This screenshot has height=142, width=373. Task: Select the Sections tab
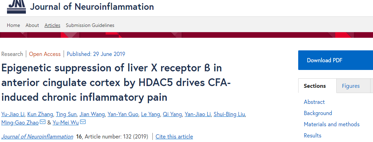[315, 86]
